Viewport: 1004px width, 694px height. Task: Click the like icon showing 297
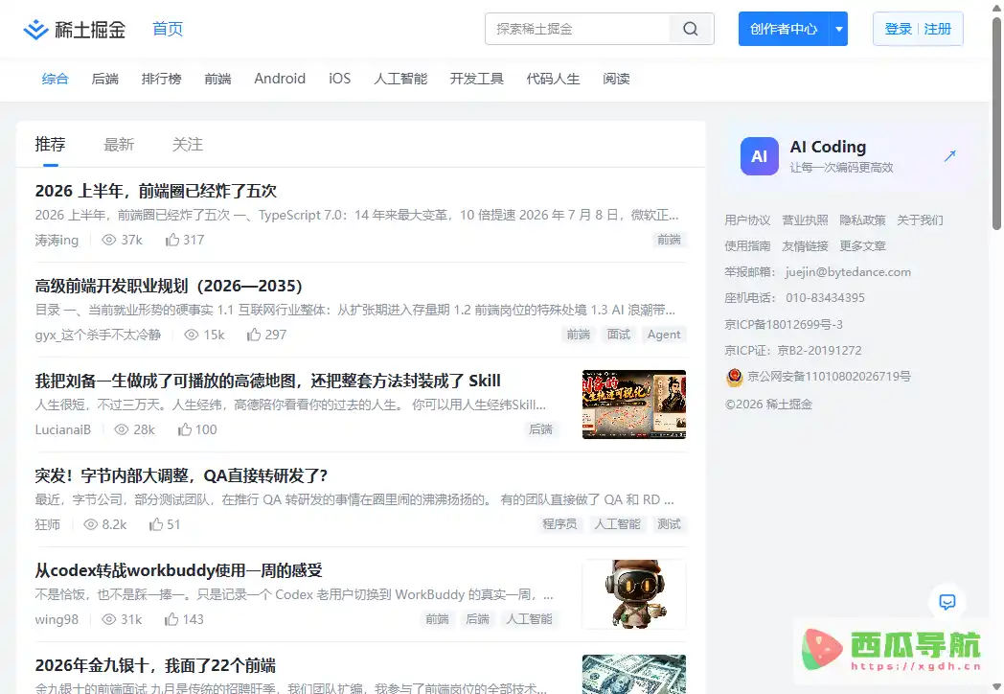click(x=254, y=335)
